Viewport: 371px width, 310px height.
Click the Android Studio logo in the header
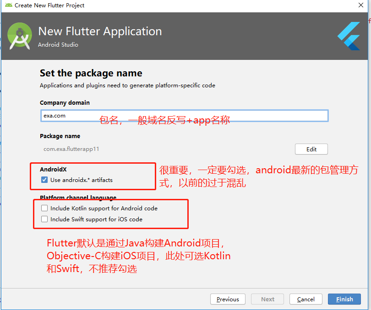(20, 36)
